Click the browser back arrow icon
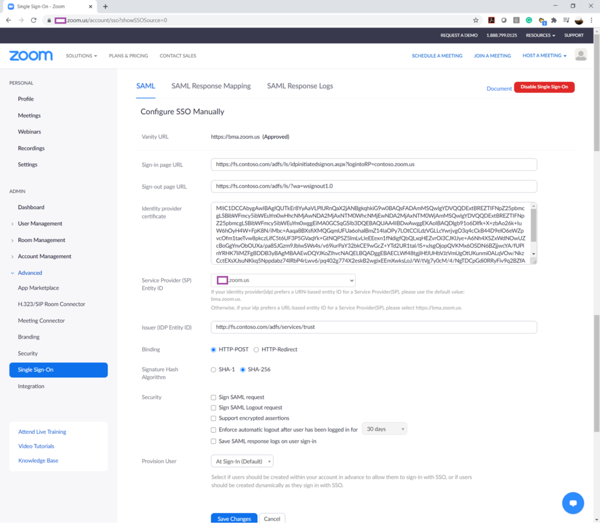The width and height of the screenshot is (600, 524). (x=8, y=20)
